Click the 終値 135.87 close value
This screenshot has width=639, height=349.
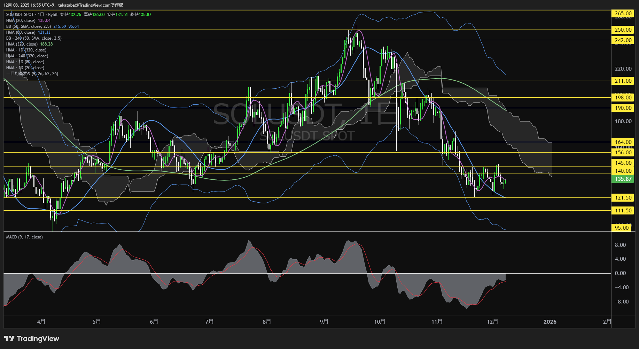[x=141, y=15]
